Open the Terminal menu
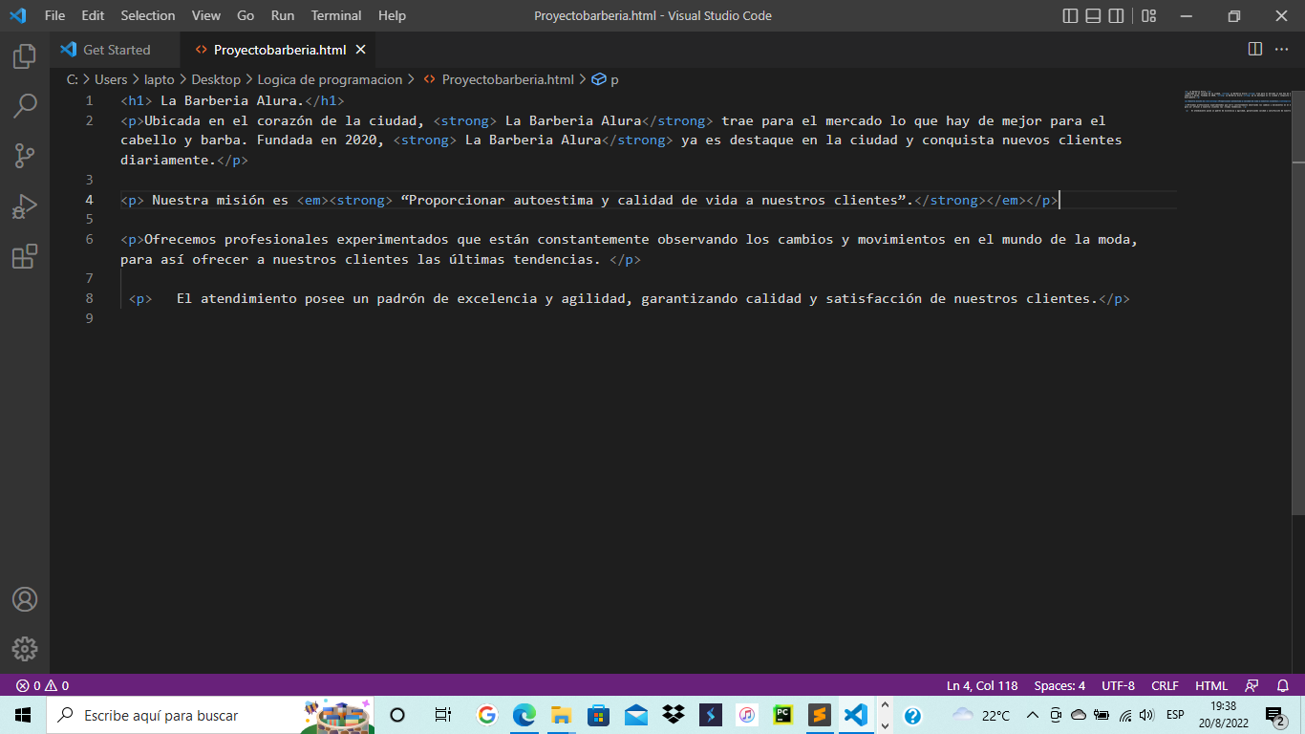Screen dimensions: 1305x734 point(336,15)
